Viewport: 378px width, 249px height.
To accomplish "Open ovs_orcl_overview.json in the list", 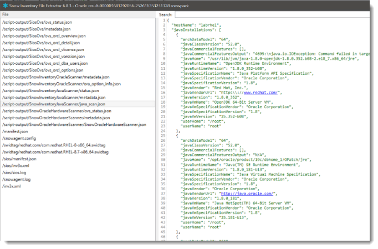I will click(44, 36).
